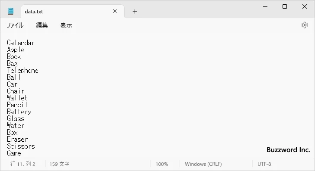Close the Notepad window
The width and height of the screenshot is (315, 171).
click(x=305, y=6)
